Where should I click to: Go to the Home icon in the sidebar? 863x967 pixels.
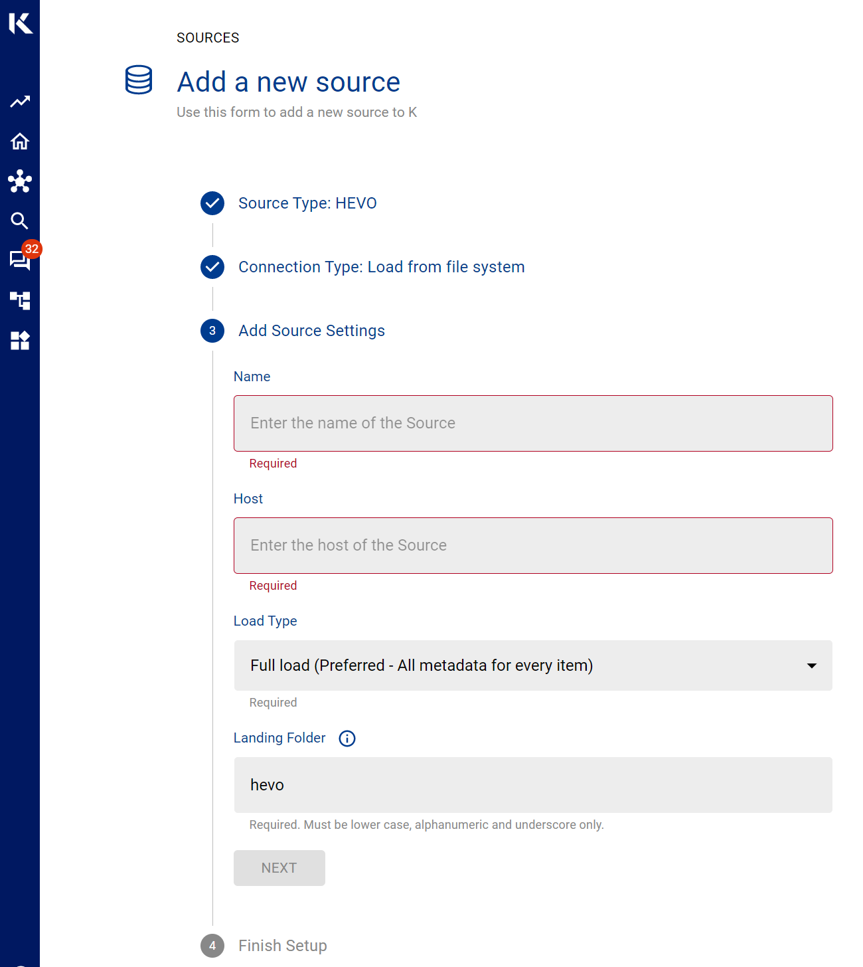click(20, 141)
